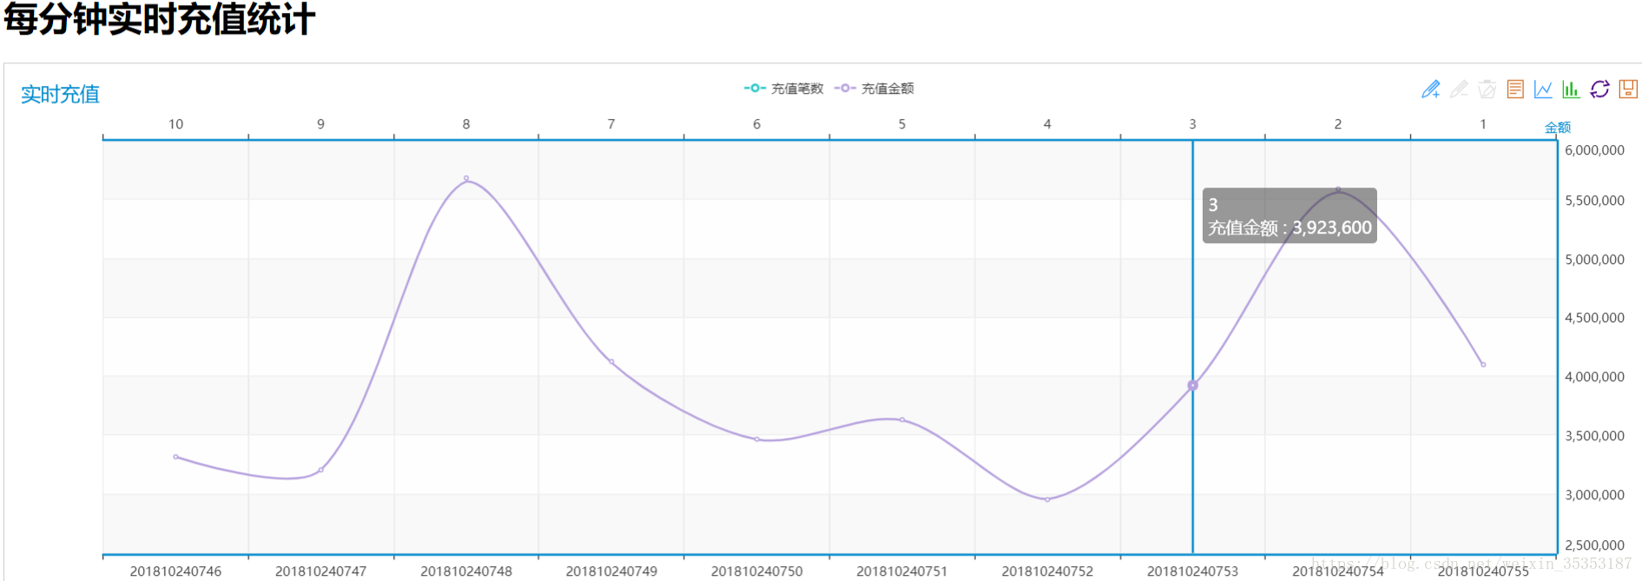
Task: Click the remove mark-line pencil icon
Action: pyautogui.click(x=1460, y=89)
